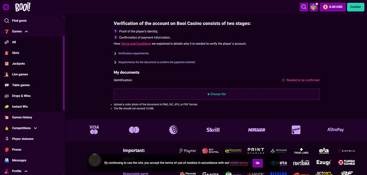Screen dimensions: 367x175
Task: Collapse the Games menu chevron
Action: coord(26,31)
